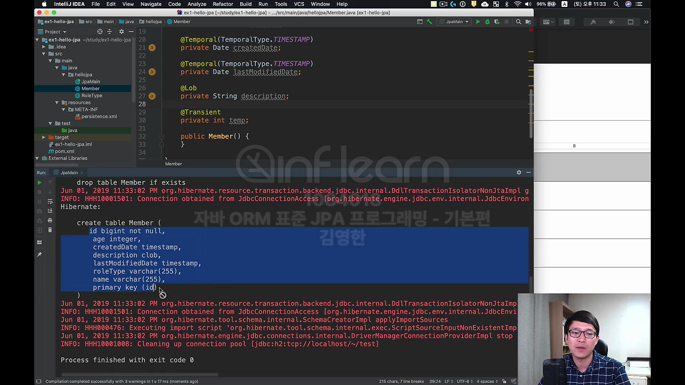Collapse the hellojpa package arrow
This screenshot has height=385, width=685.
click(x=63, y=74)
